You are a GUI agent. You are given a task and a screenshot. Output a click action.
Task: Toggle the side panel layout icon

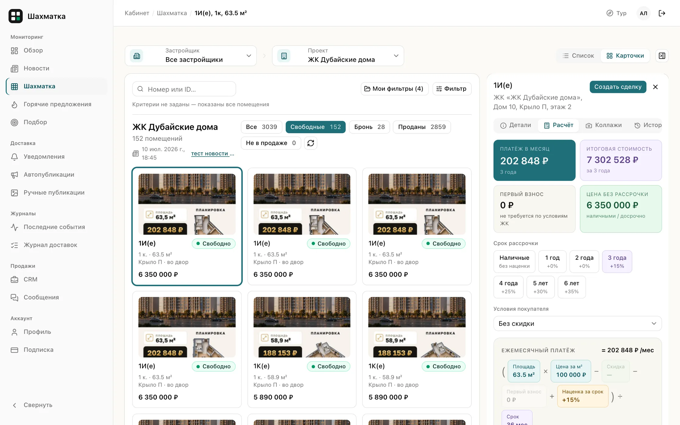662,56
